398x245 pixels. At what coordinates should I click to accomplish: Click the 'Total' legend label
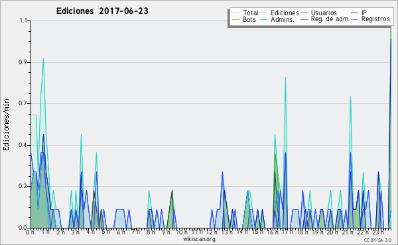(250, 13)
